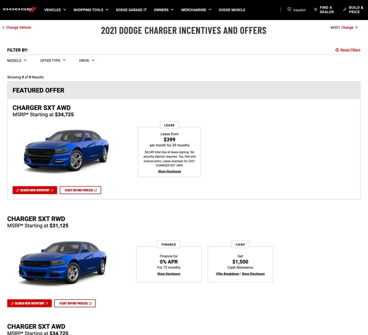The width and height of the screenshot is (368, 335).
Task: Click the Vehicles menu chevron arrow
Action: click(64, 10)
